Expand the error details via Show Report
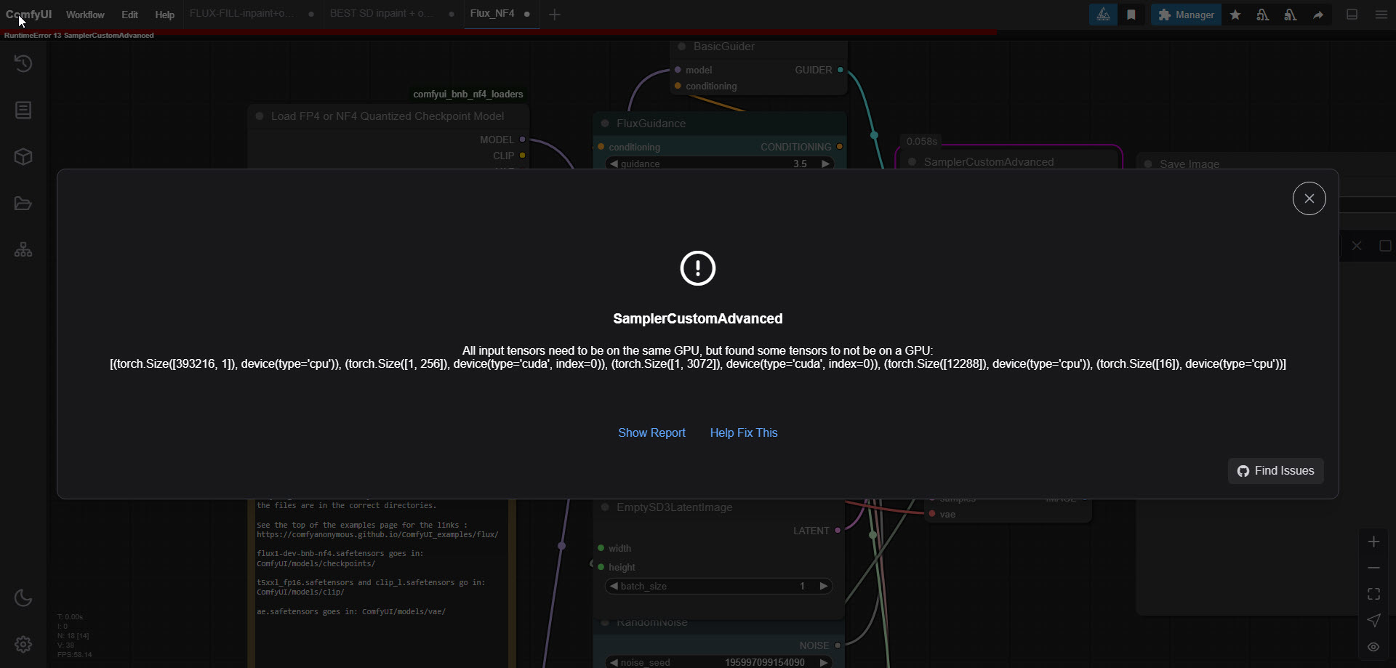 coord(651,432)
